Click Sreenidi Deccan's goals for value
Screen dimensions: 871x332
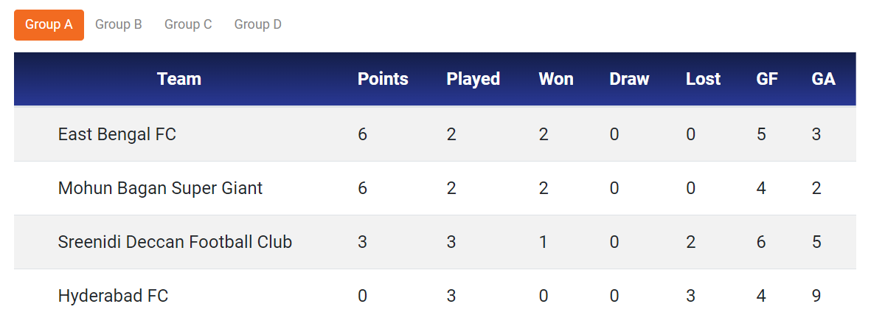point(761,242)
